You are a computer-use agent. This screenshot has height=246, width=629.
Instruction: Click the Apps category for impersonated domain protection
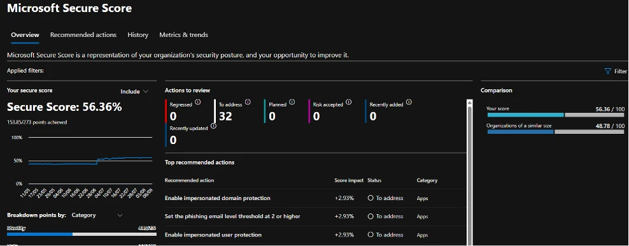coord(422,198)
